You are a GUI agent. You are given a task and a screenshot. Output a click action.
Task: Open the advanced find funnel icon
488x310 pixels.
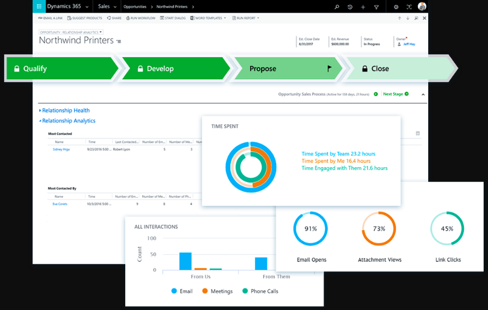376,7
